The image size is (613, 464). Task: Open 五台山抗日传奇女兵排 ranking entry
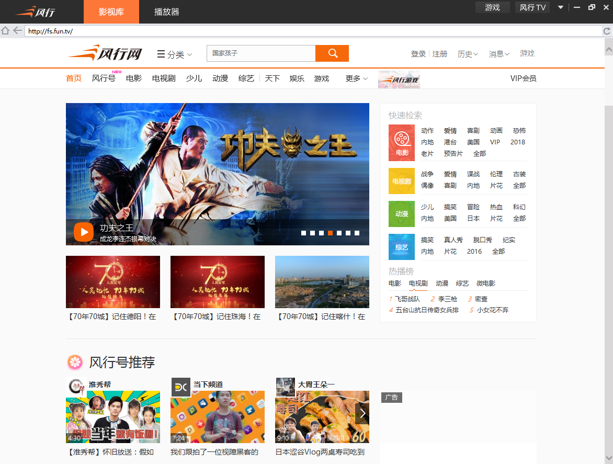point(427,310)
